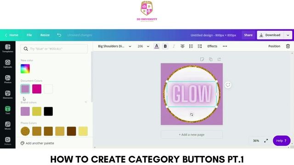This screenshot has height=165, width=294.
Task: Select the GLOW text on canvas
Action: coord(192,93)
